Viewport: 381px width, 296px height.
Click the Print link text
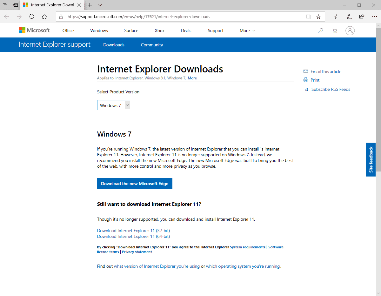(x=315, y=80)
